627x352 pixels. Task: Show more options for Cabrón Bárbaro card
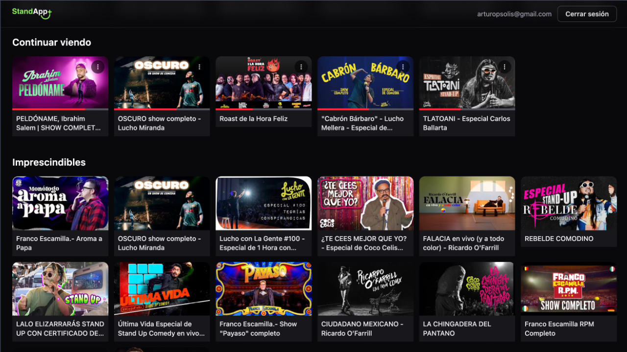(x=403, y=66)
